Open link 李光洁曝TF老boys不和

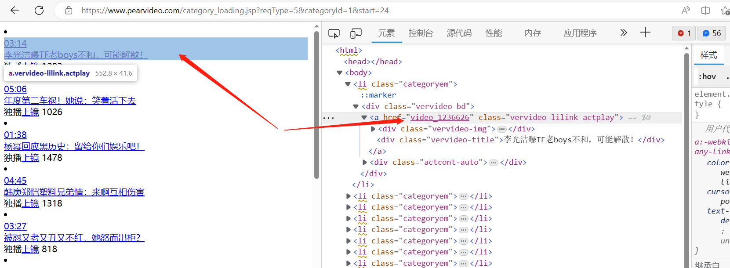coord(76,55)
